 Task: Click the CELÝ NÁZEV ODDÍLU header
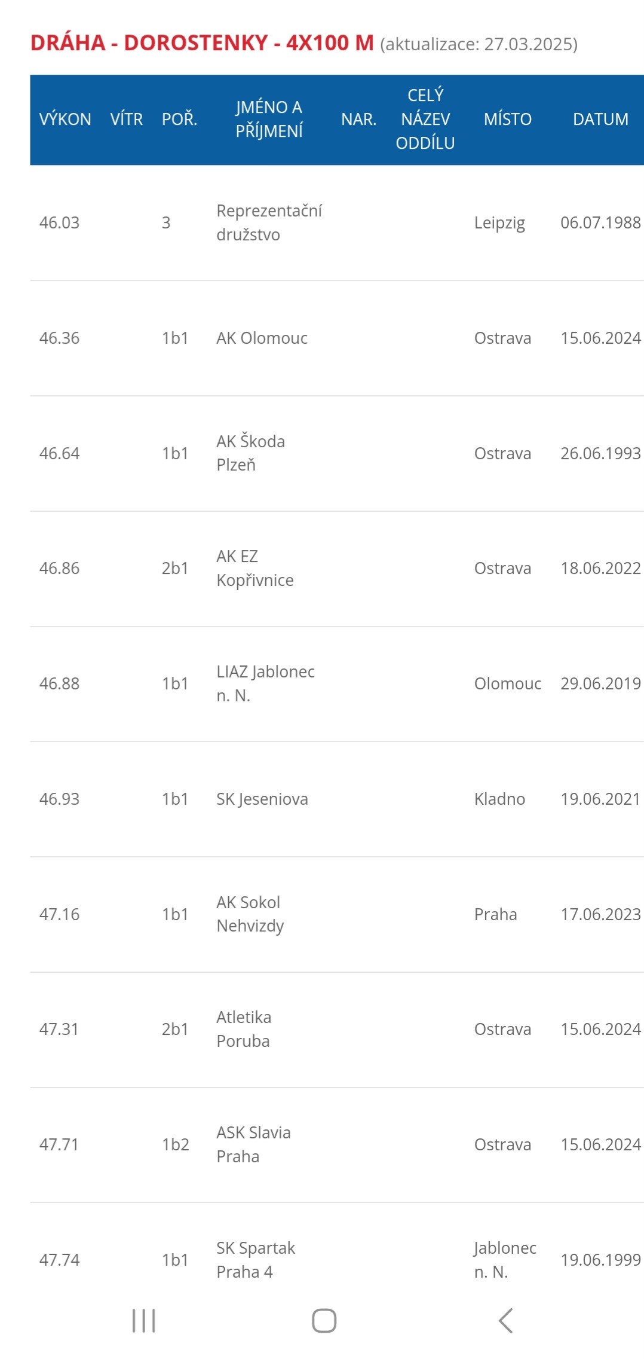[x=425, y=119]
